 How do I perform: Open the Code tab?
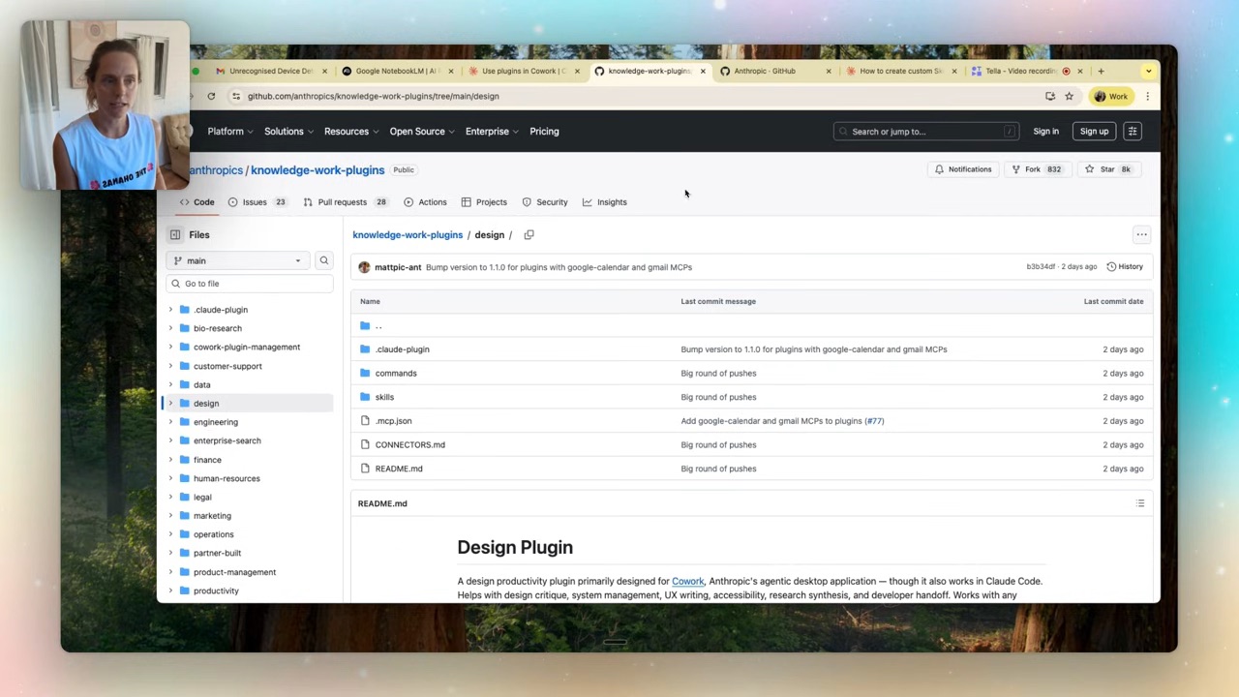196,202
